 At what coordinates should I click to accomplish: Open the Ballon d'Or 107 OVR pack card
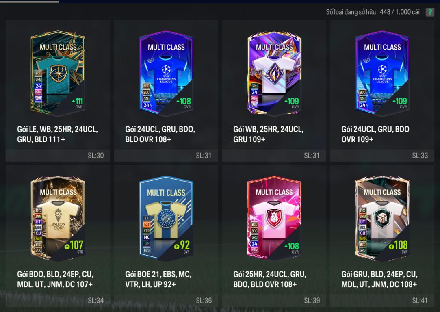coord(58,219)
